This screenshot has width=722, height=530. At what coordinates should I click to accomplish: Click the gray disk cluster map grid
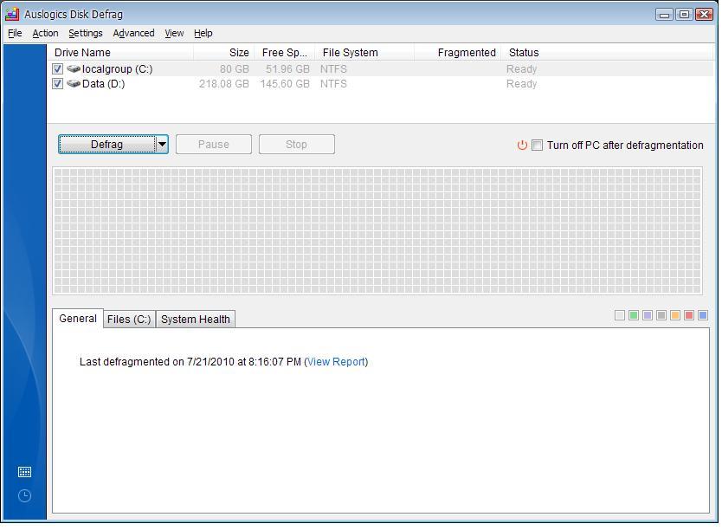click(x=377, y=230)
